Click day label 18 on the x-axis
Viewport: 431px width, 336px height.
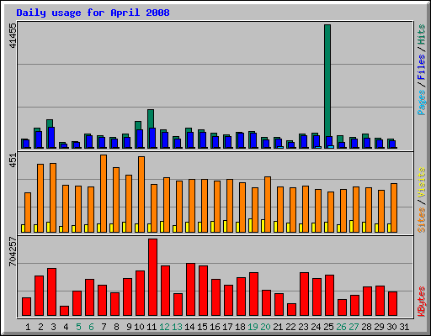240,327
